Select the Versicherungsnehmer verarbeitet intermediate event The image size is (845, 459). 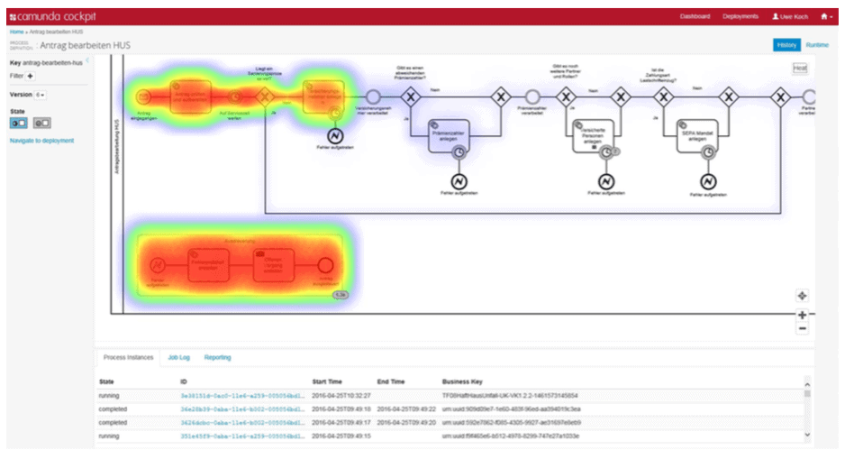373,97
